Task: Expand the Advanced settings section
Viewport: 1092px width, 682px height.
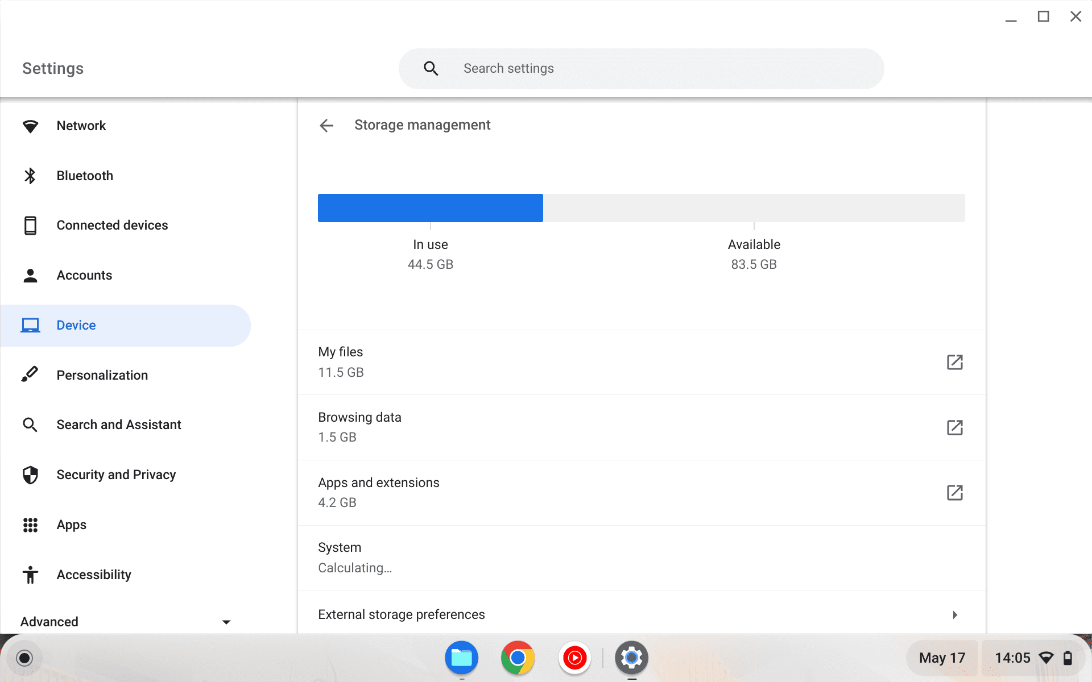Action: (x=126, y=622)
